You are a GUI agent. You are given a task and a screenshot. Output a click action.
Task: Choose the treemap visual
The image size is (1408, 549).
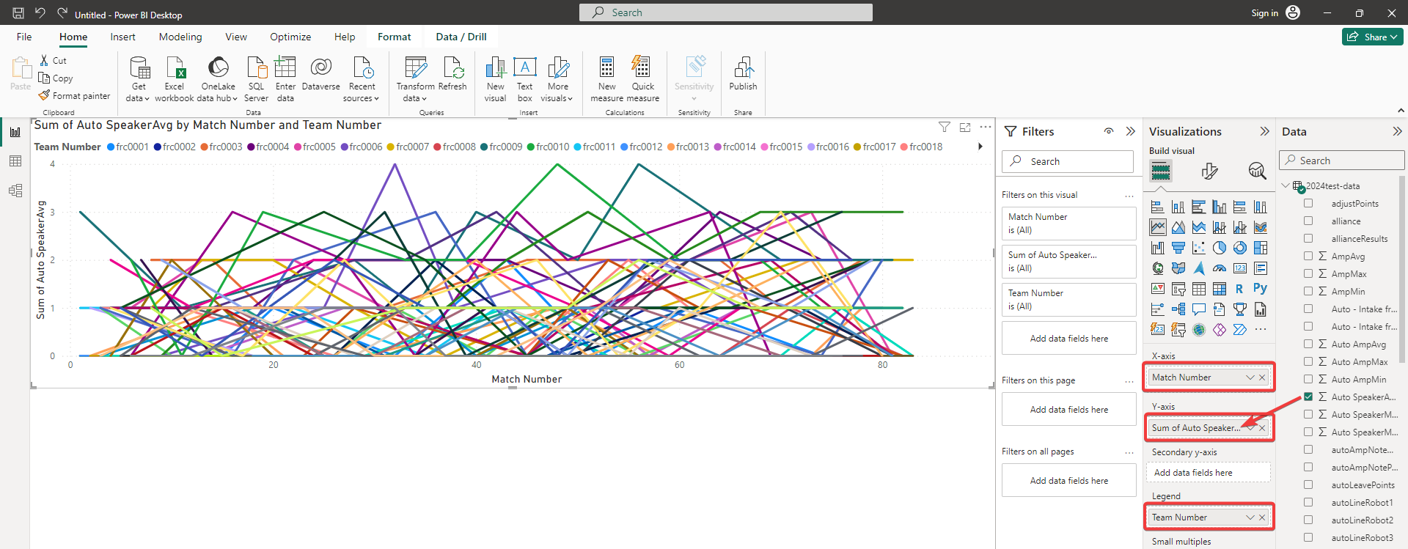pos(1261,248)
